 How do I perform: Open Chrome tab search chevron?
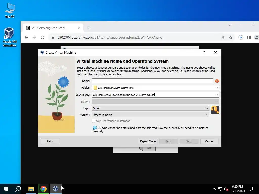point(230,25)
